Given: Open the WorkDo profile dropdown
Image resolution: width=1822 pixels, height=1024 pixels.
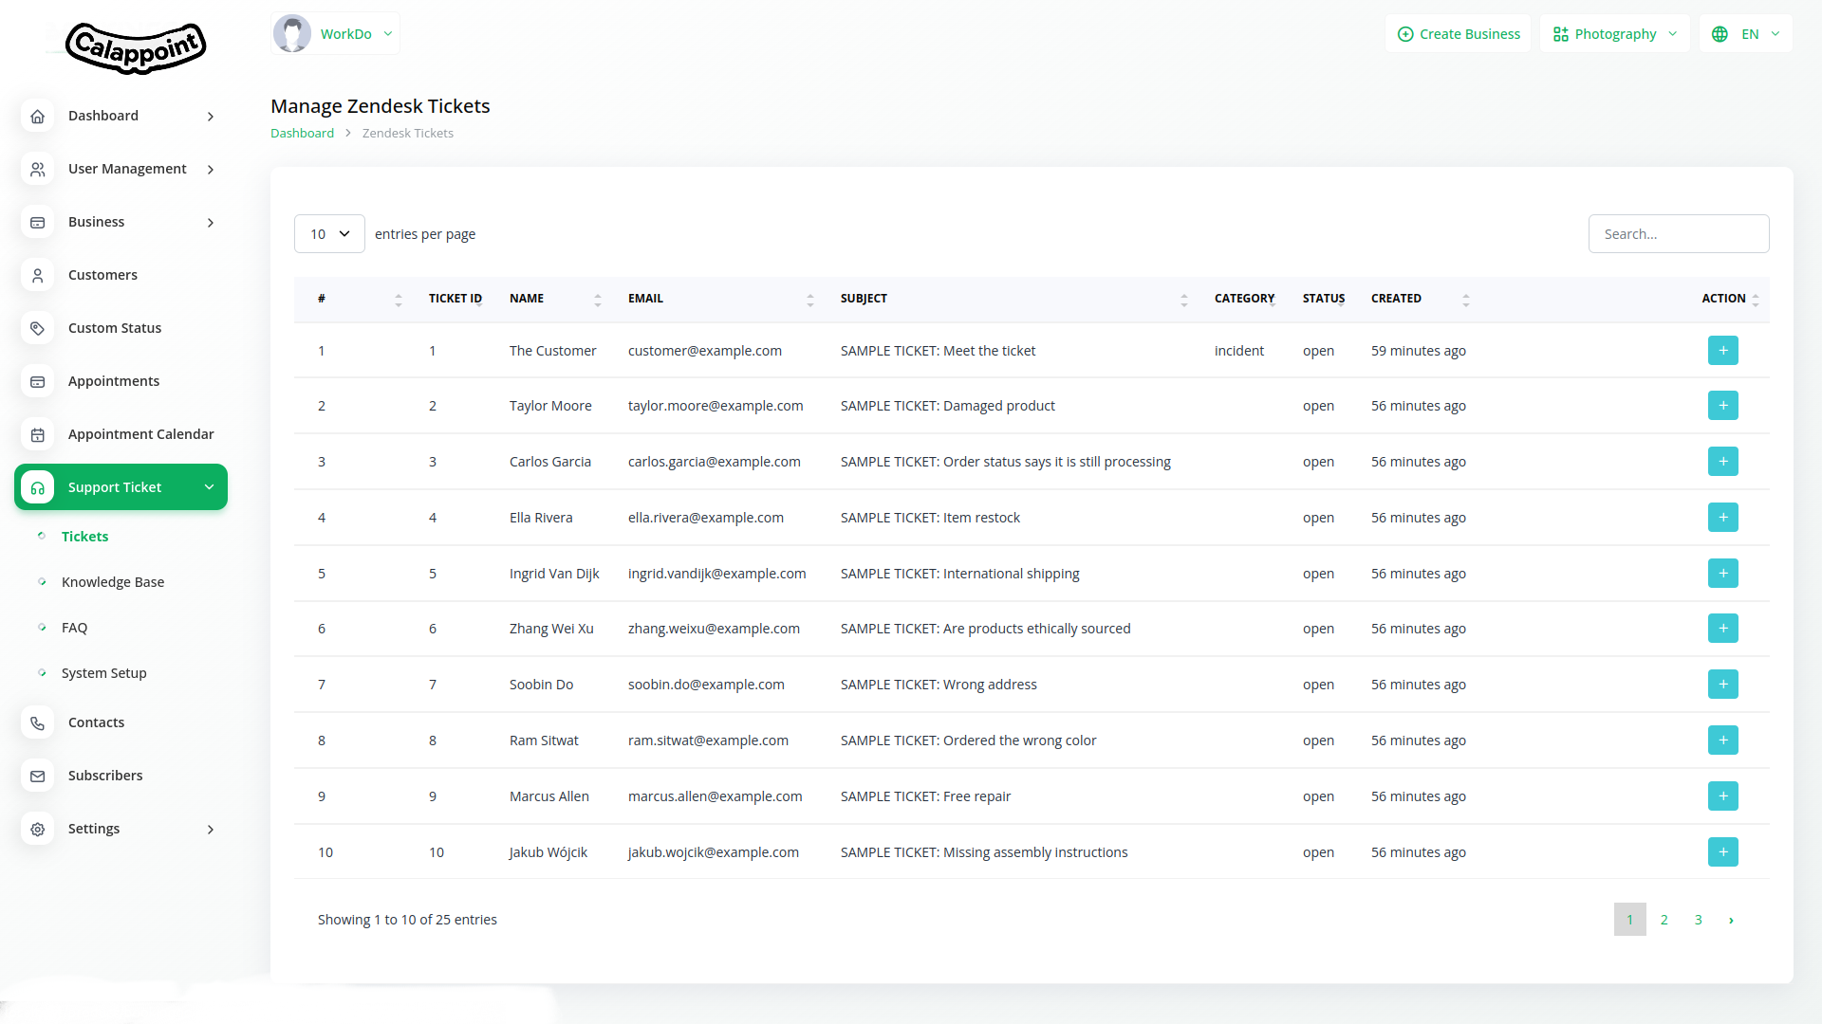Looking at the screenshot, I should tap(335, 34).
